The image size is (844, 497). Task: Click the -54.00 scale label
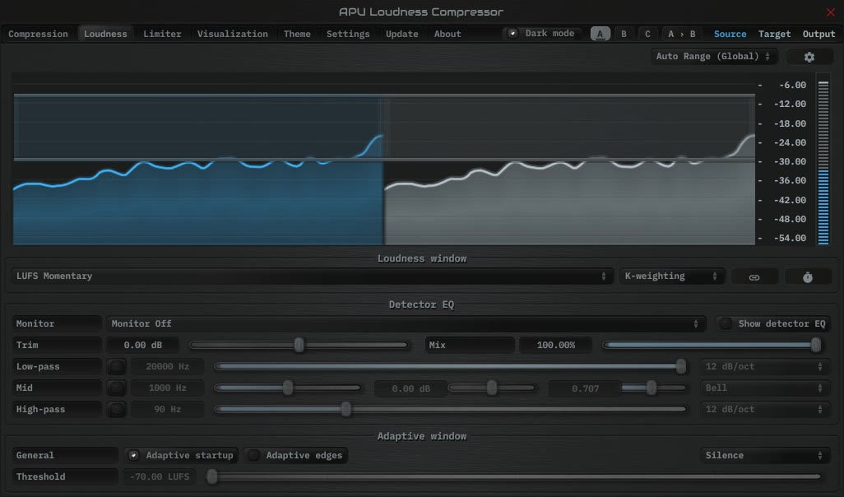tap(790, 239)
